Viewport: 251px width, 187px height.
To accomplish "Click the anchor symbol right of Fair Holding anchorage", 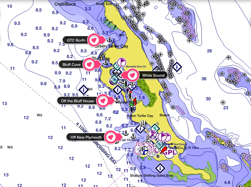I will click(133, 136).
